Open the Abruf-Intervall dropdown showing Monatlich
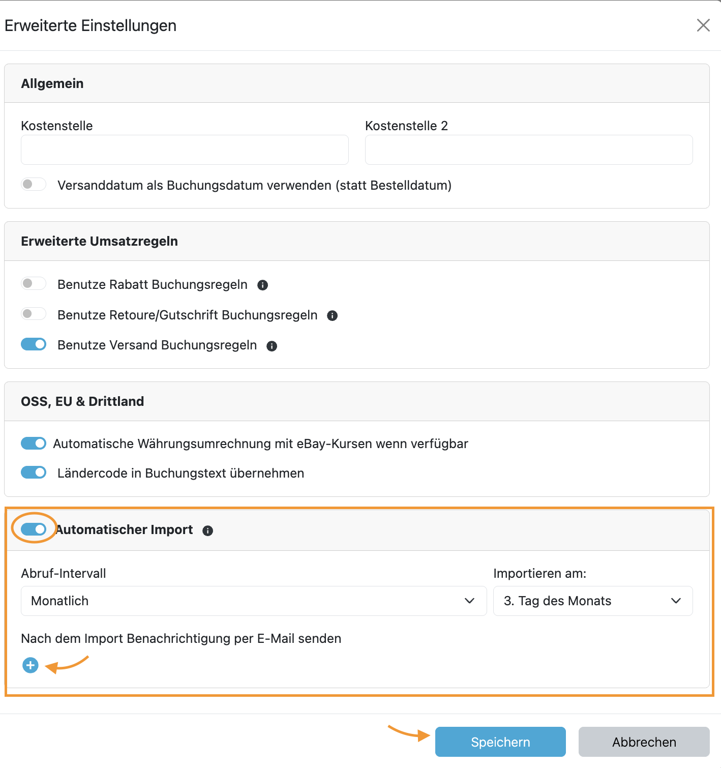 tap(253, 601)
